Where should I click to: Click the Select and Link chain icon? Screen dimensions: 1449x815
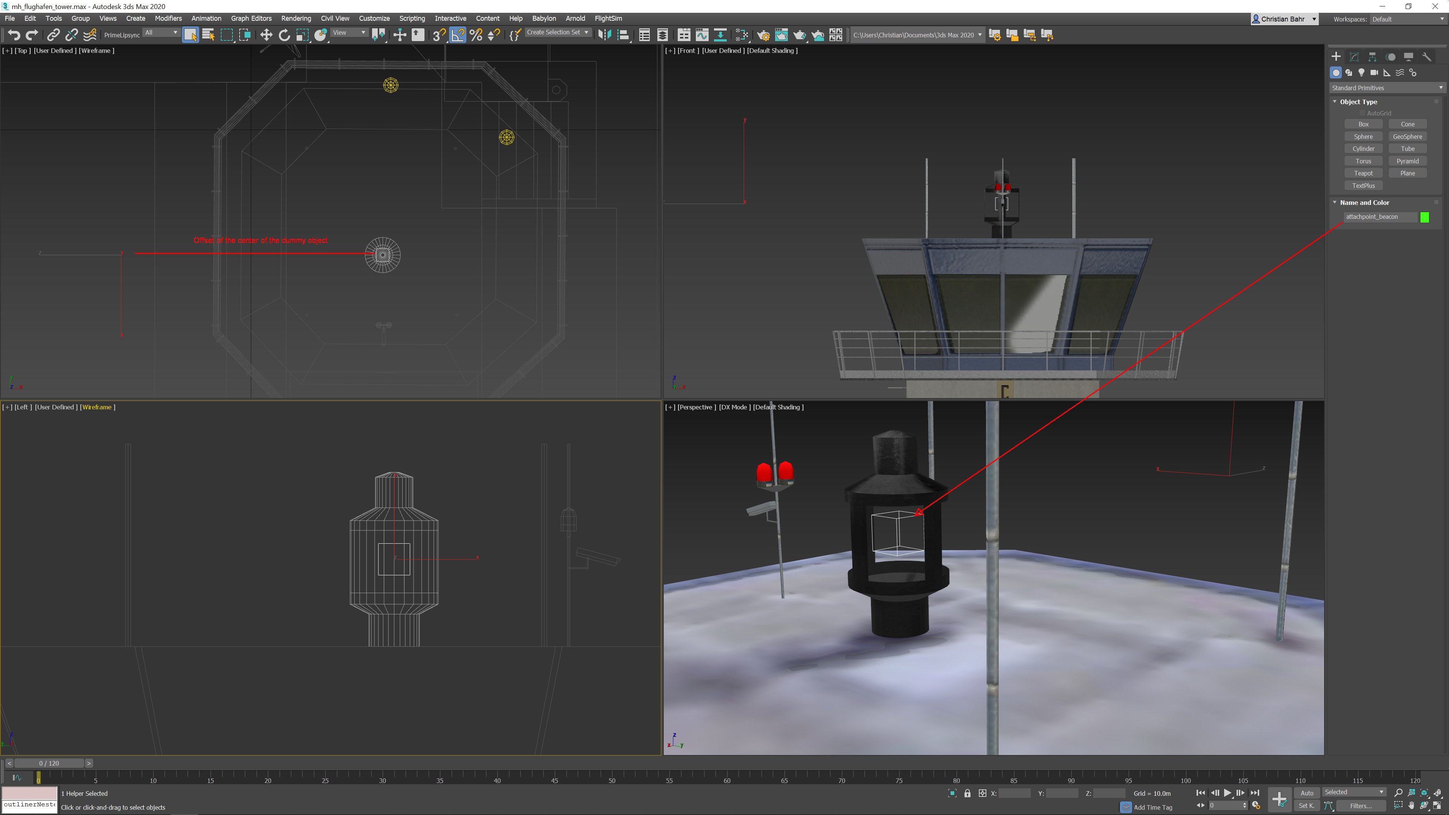click(x=53, y=35)
